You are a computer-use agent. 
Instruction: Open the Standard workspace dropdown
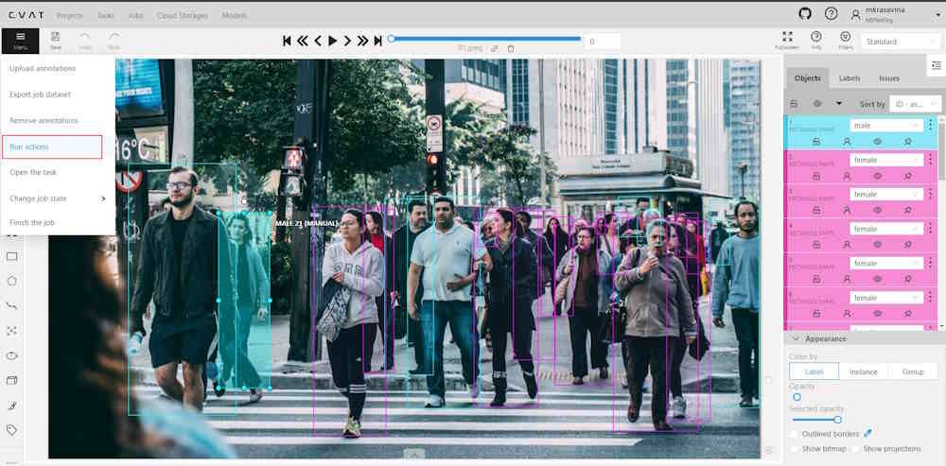(900, 42)
